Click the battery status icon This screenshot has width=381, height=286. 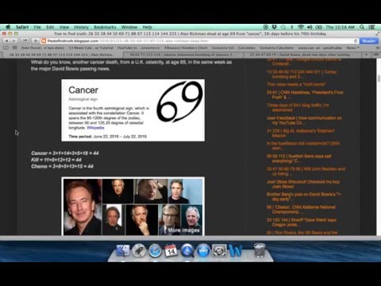coord(318,27)
